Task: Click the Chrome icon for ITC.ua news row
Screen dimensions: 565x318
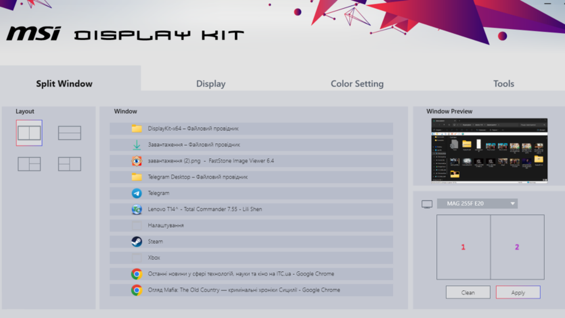Action: point(137,274)
